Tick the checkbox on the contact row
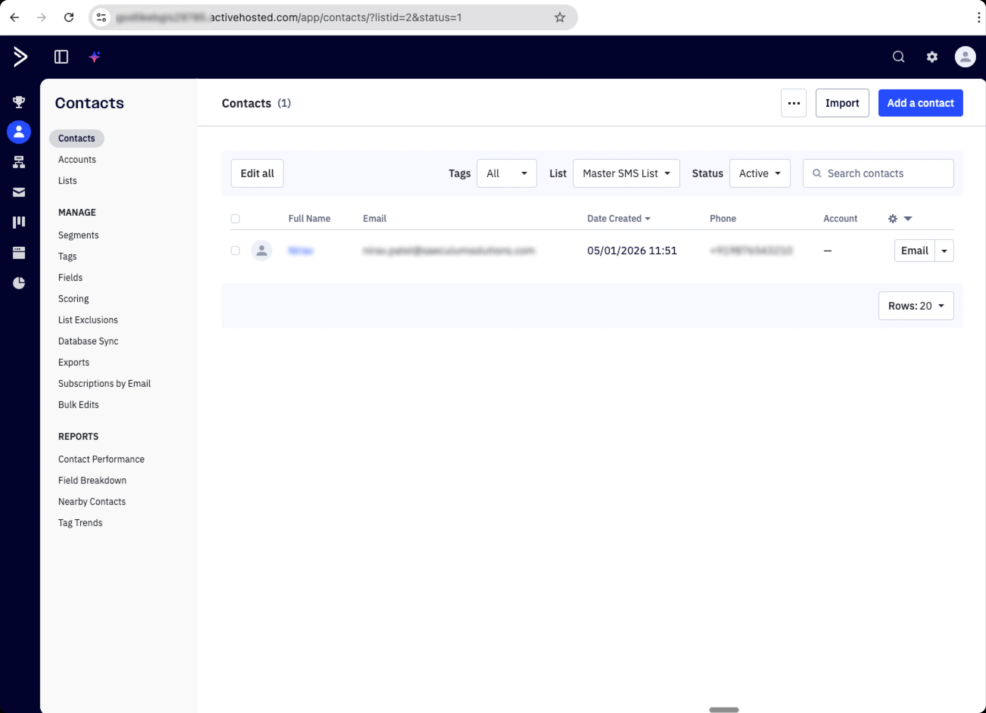Image resolution: width=986 pixels, height=713 pixels. click(x=235, y=251)
